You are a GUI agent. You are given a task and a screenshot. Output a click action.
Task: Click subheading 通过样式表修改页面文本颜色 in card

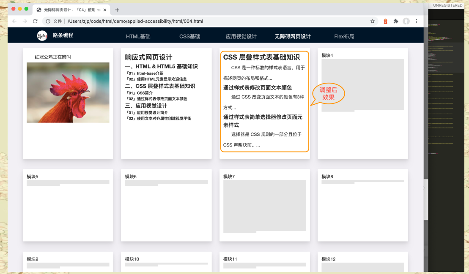[x=257, y=88]
